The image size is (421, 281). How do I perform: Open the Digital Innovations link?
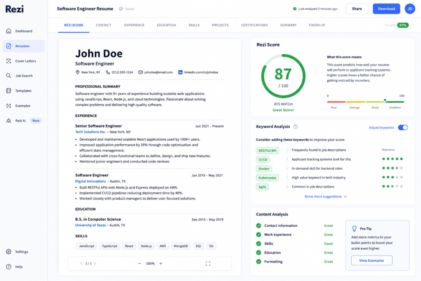[x=90, y=181]
